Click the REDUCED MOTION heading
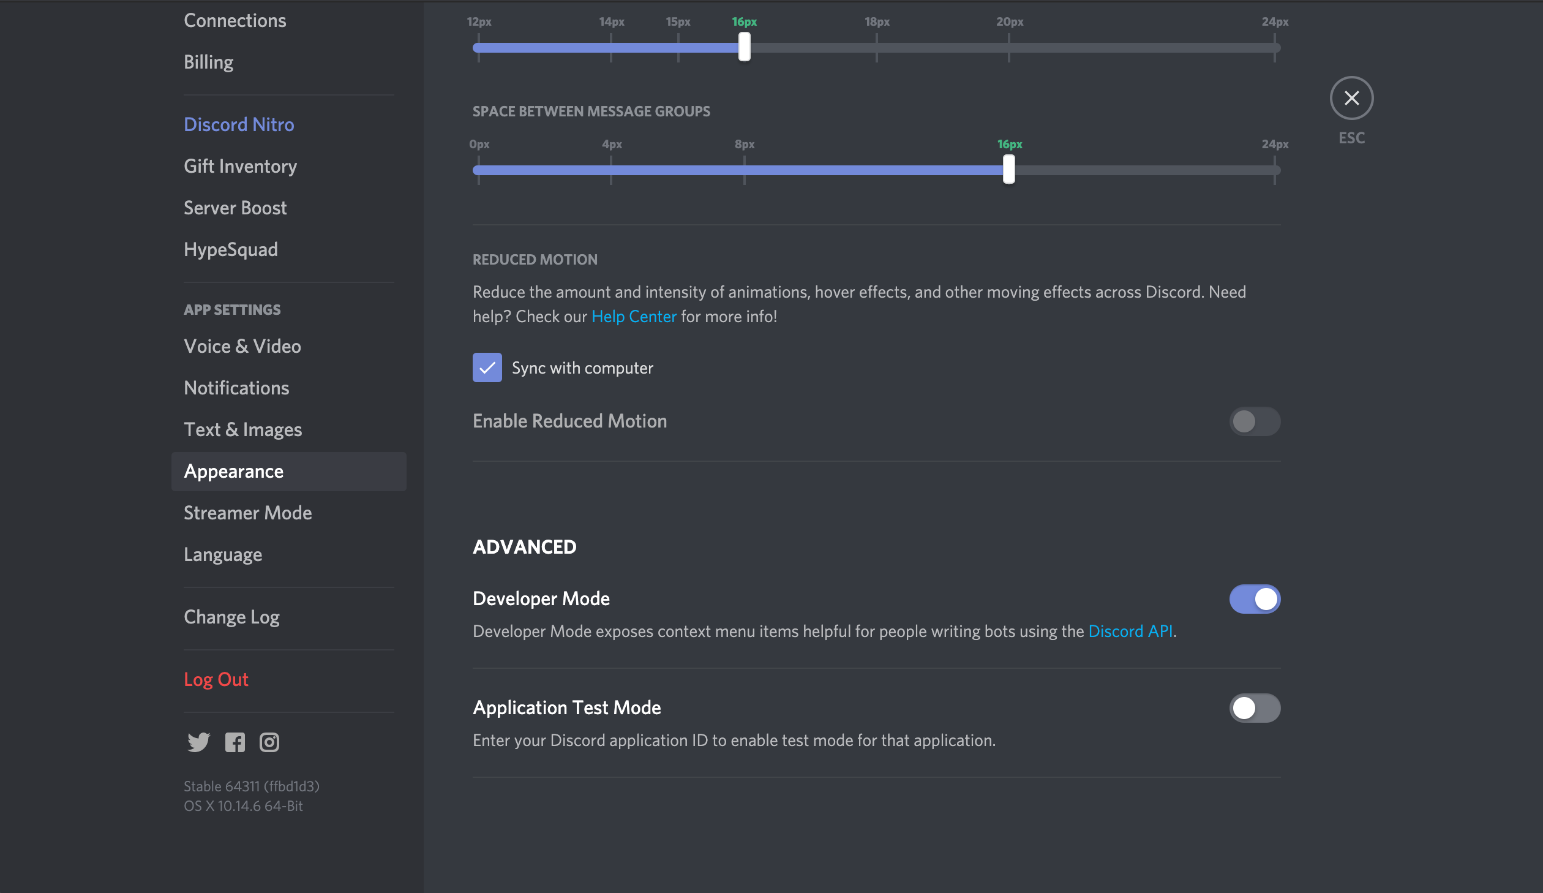 [x=535, y=260]
